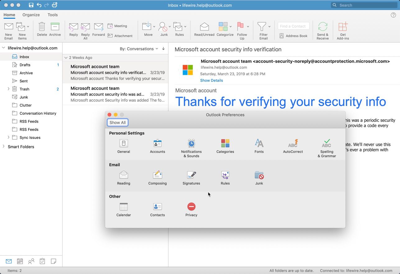Open Filter Email dropdown arrow
The height and width of the screenshot is (274, 400).
[269, 27]
